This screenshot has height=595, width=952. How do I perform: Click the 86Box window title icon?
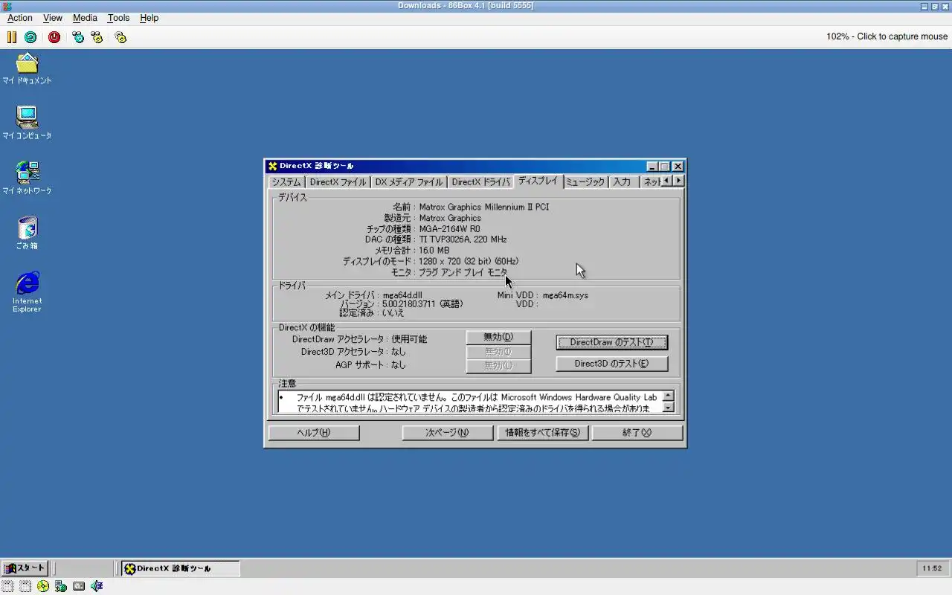pyautogui.click(x=5, y=5)
